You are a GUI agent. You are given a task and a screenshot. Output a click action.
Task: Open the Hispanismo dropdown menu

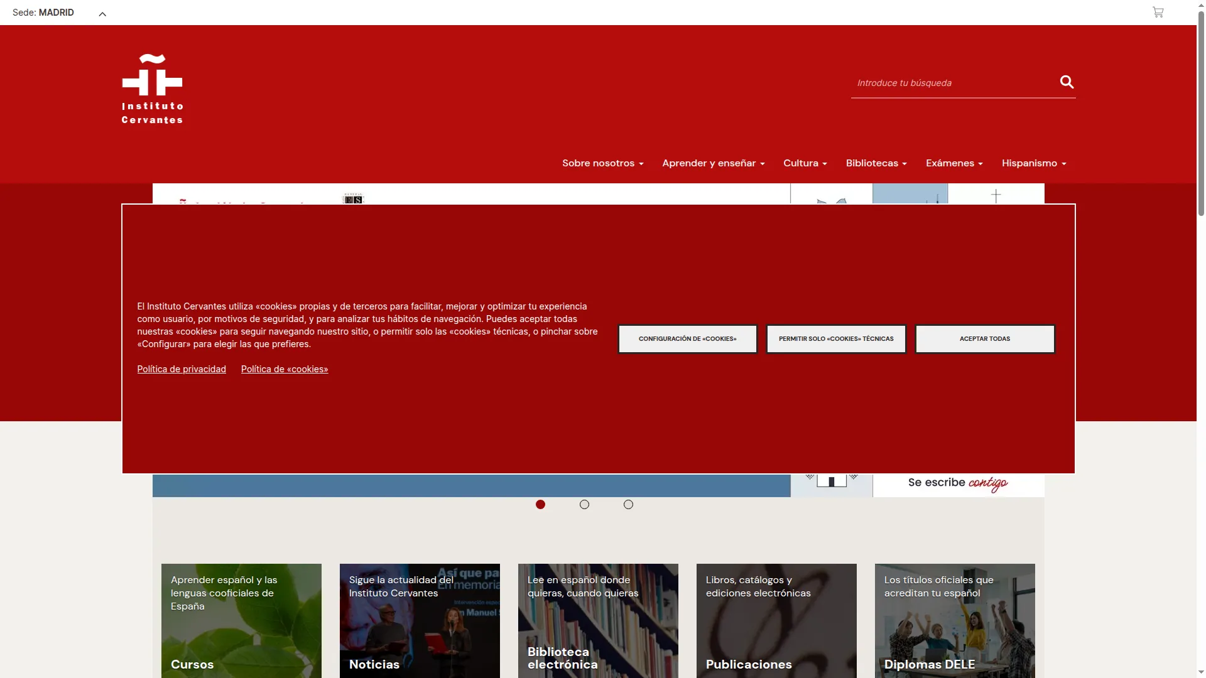coord(1034,163)
